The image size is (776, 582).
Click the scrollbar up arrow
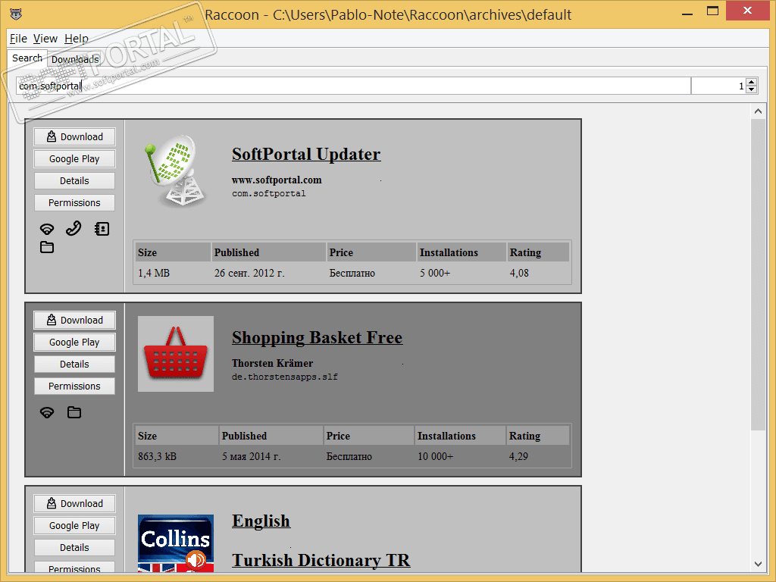pos(758,111)
